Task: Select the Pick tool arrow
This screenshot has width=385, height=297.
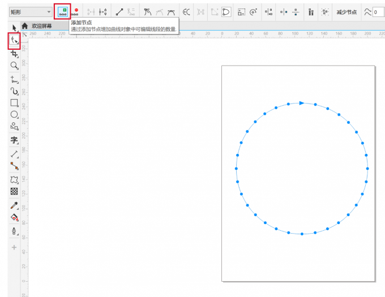Action: coord(14,28)
